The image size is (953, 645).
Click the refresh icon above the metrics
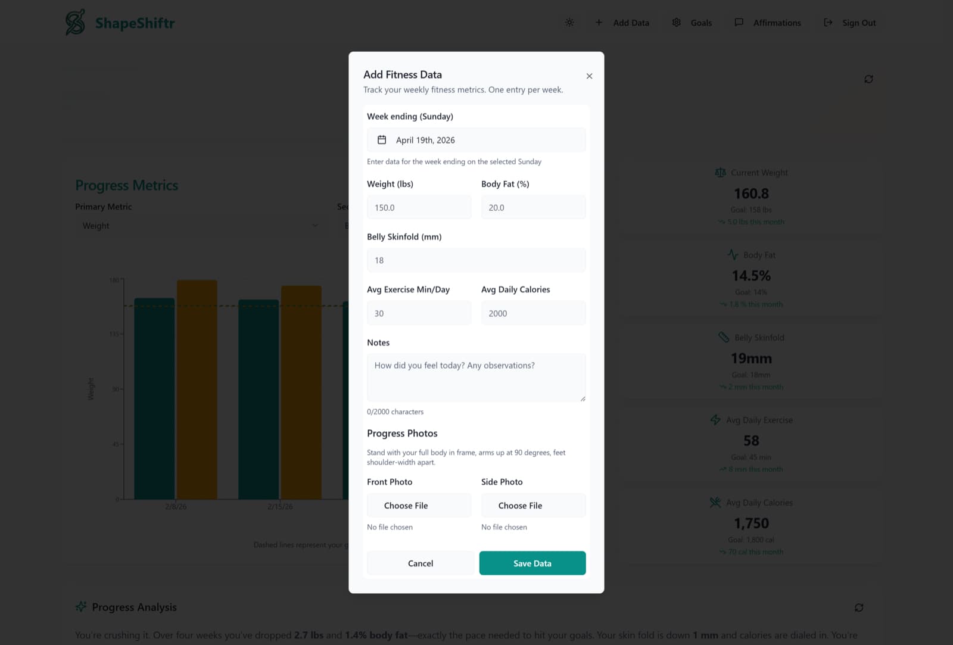click(x=869, y=79)
